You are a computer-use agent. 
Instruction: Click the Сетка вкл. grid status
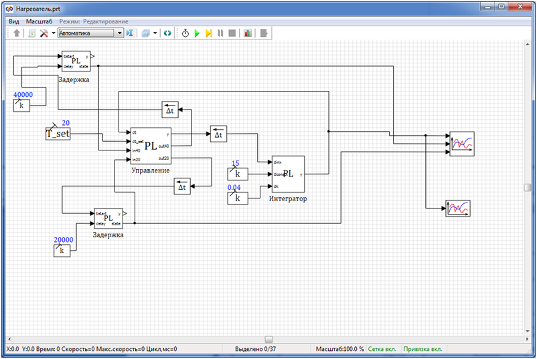coord(382,349)
